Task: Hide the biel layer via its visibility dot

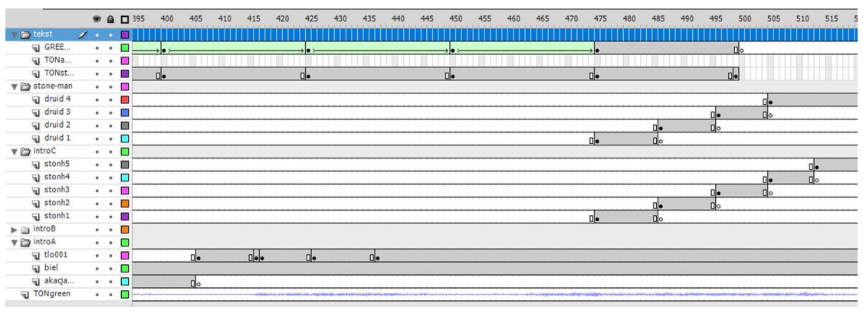Action: [x=97, y=268]
